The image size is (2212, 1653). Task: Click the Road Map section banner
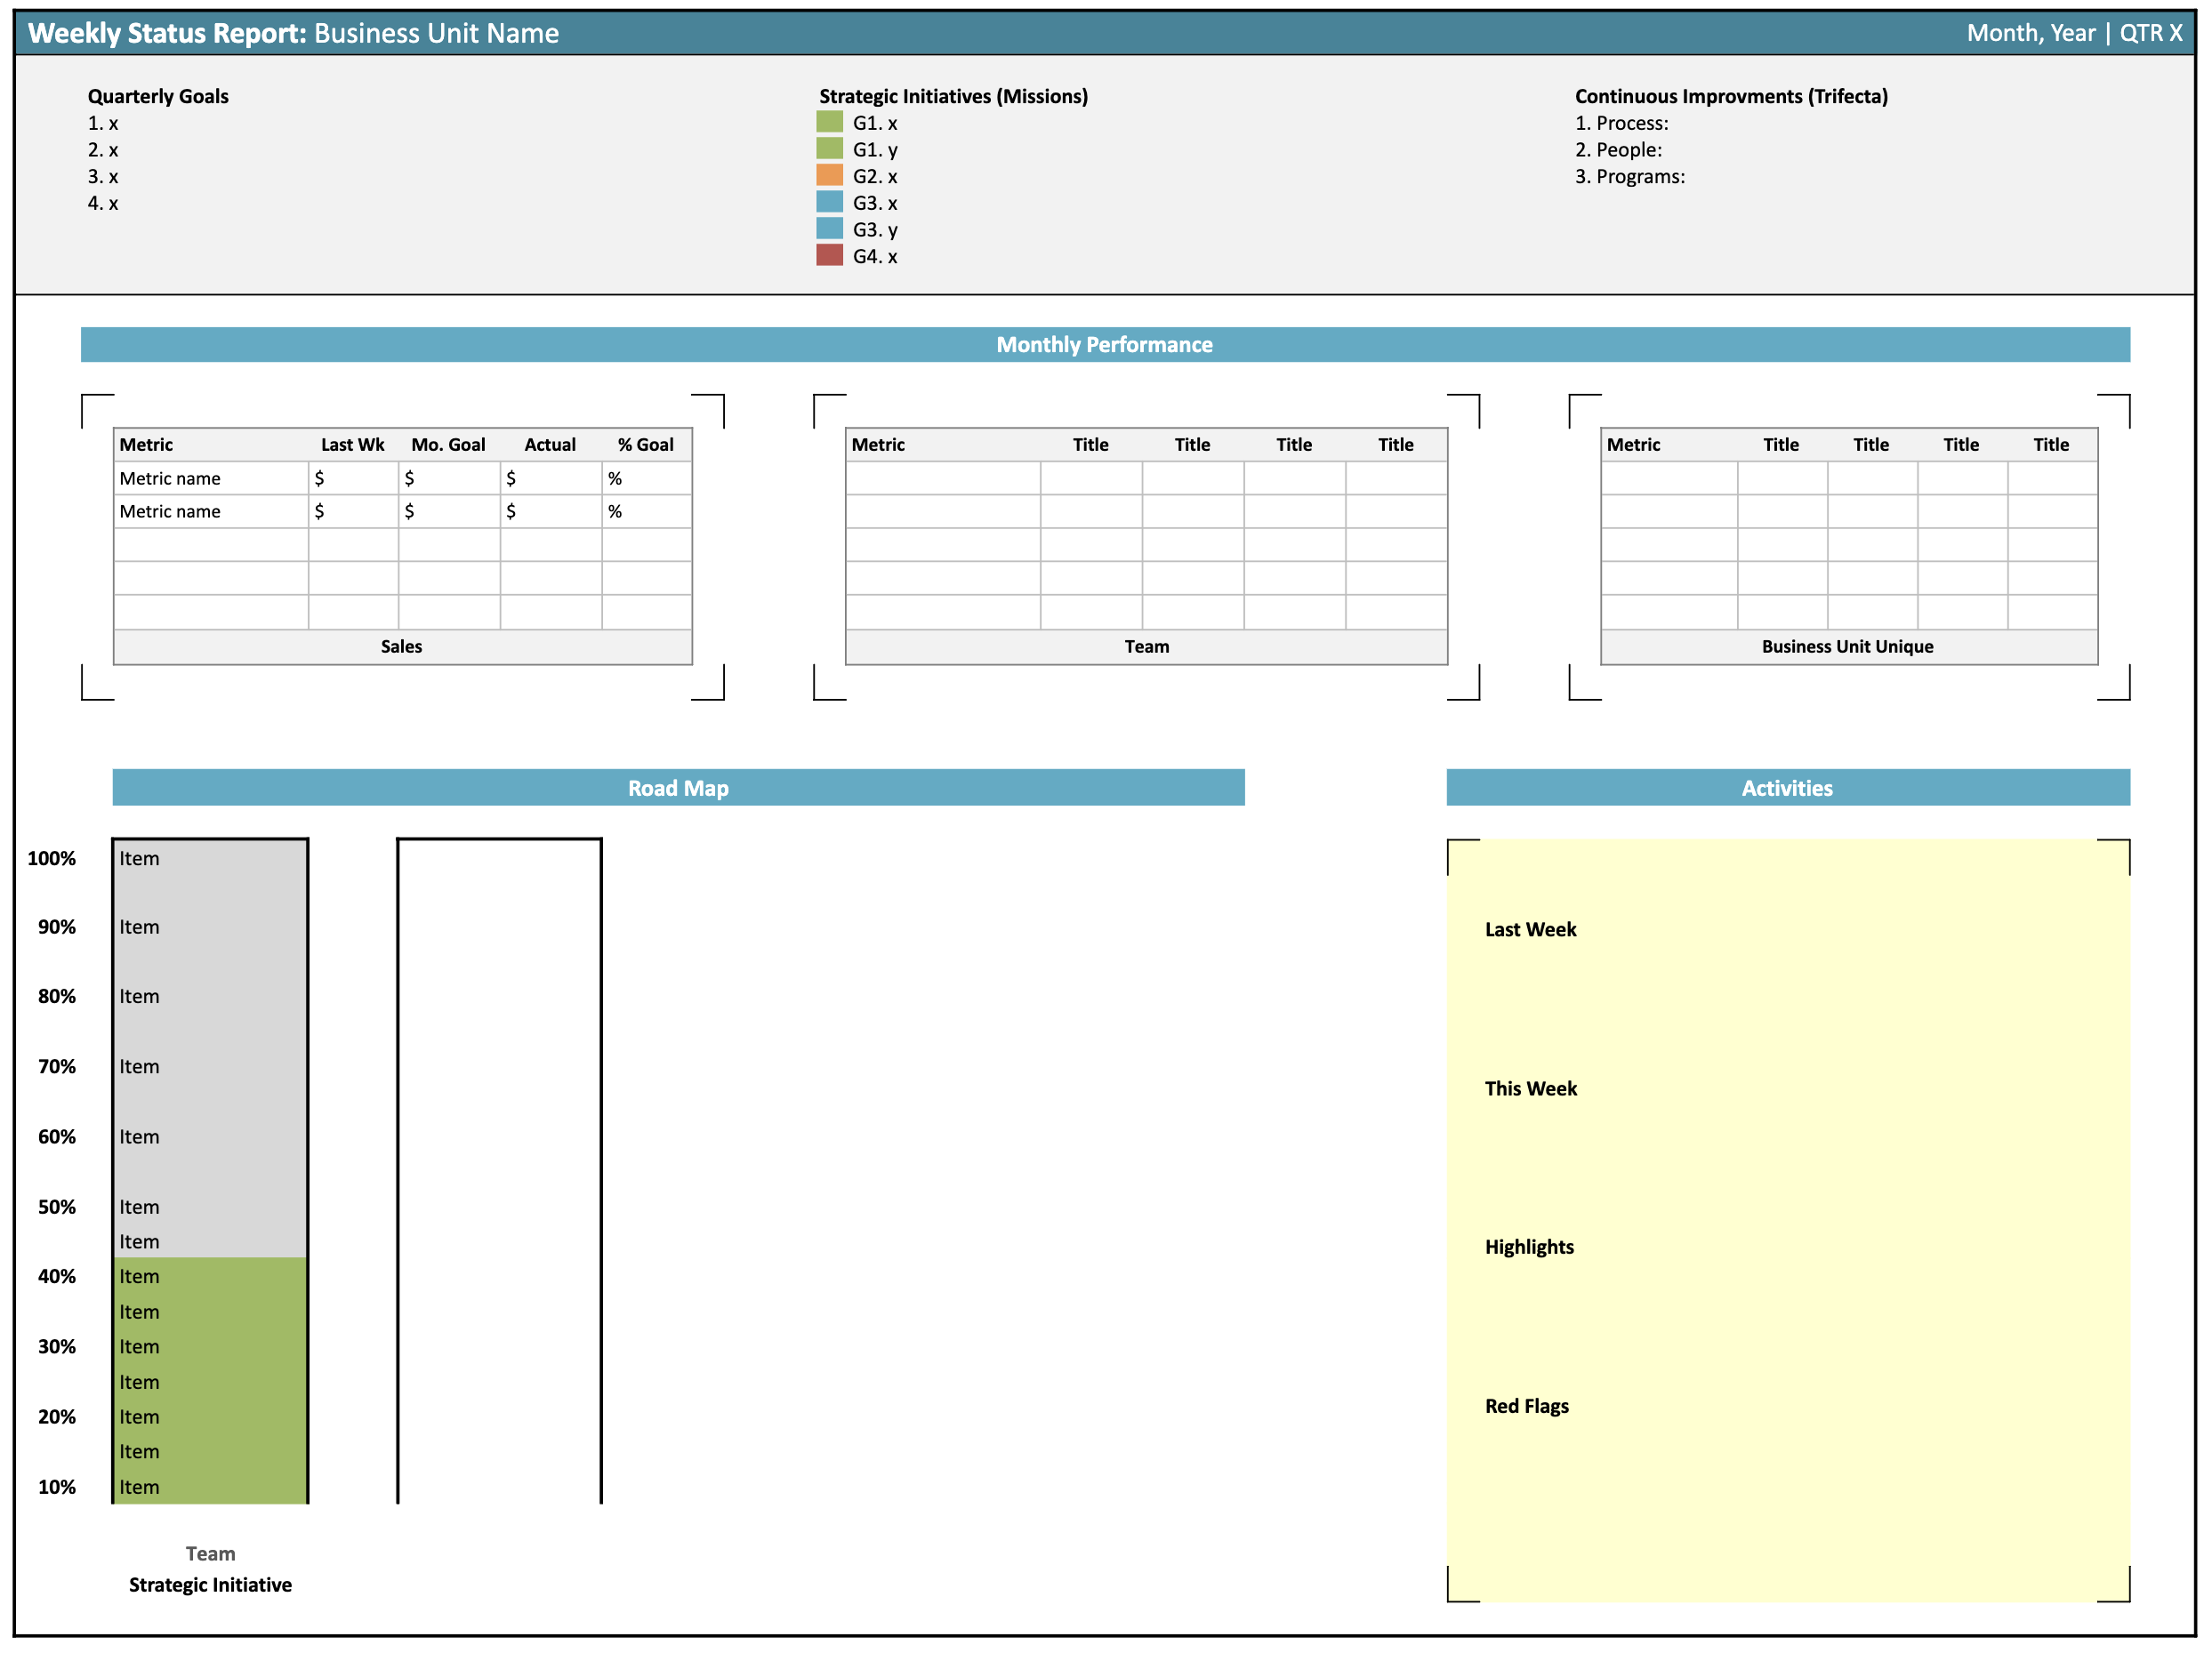[x=678, y=787]
